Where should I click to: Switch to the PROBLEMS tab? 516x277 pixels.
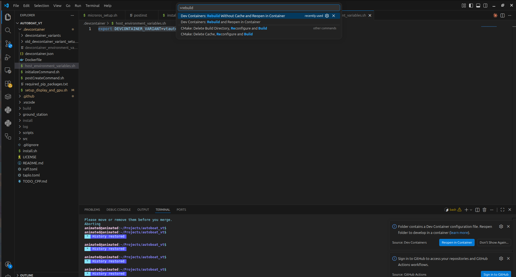(x=92, y=210)
